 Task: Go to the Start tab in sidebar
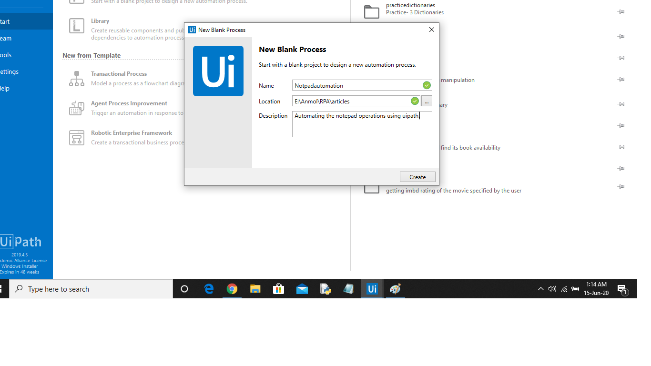(x=26, y=21)
